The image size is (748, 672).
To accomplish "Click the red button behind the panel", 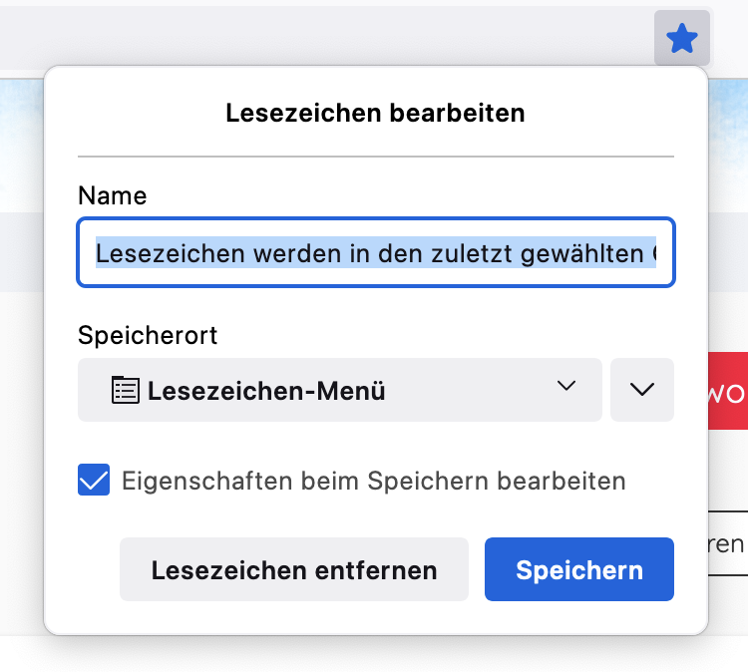I will (727, 391).
